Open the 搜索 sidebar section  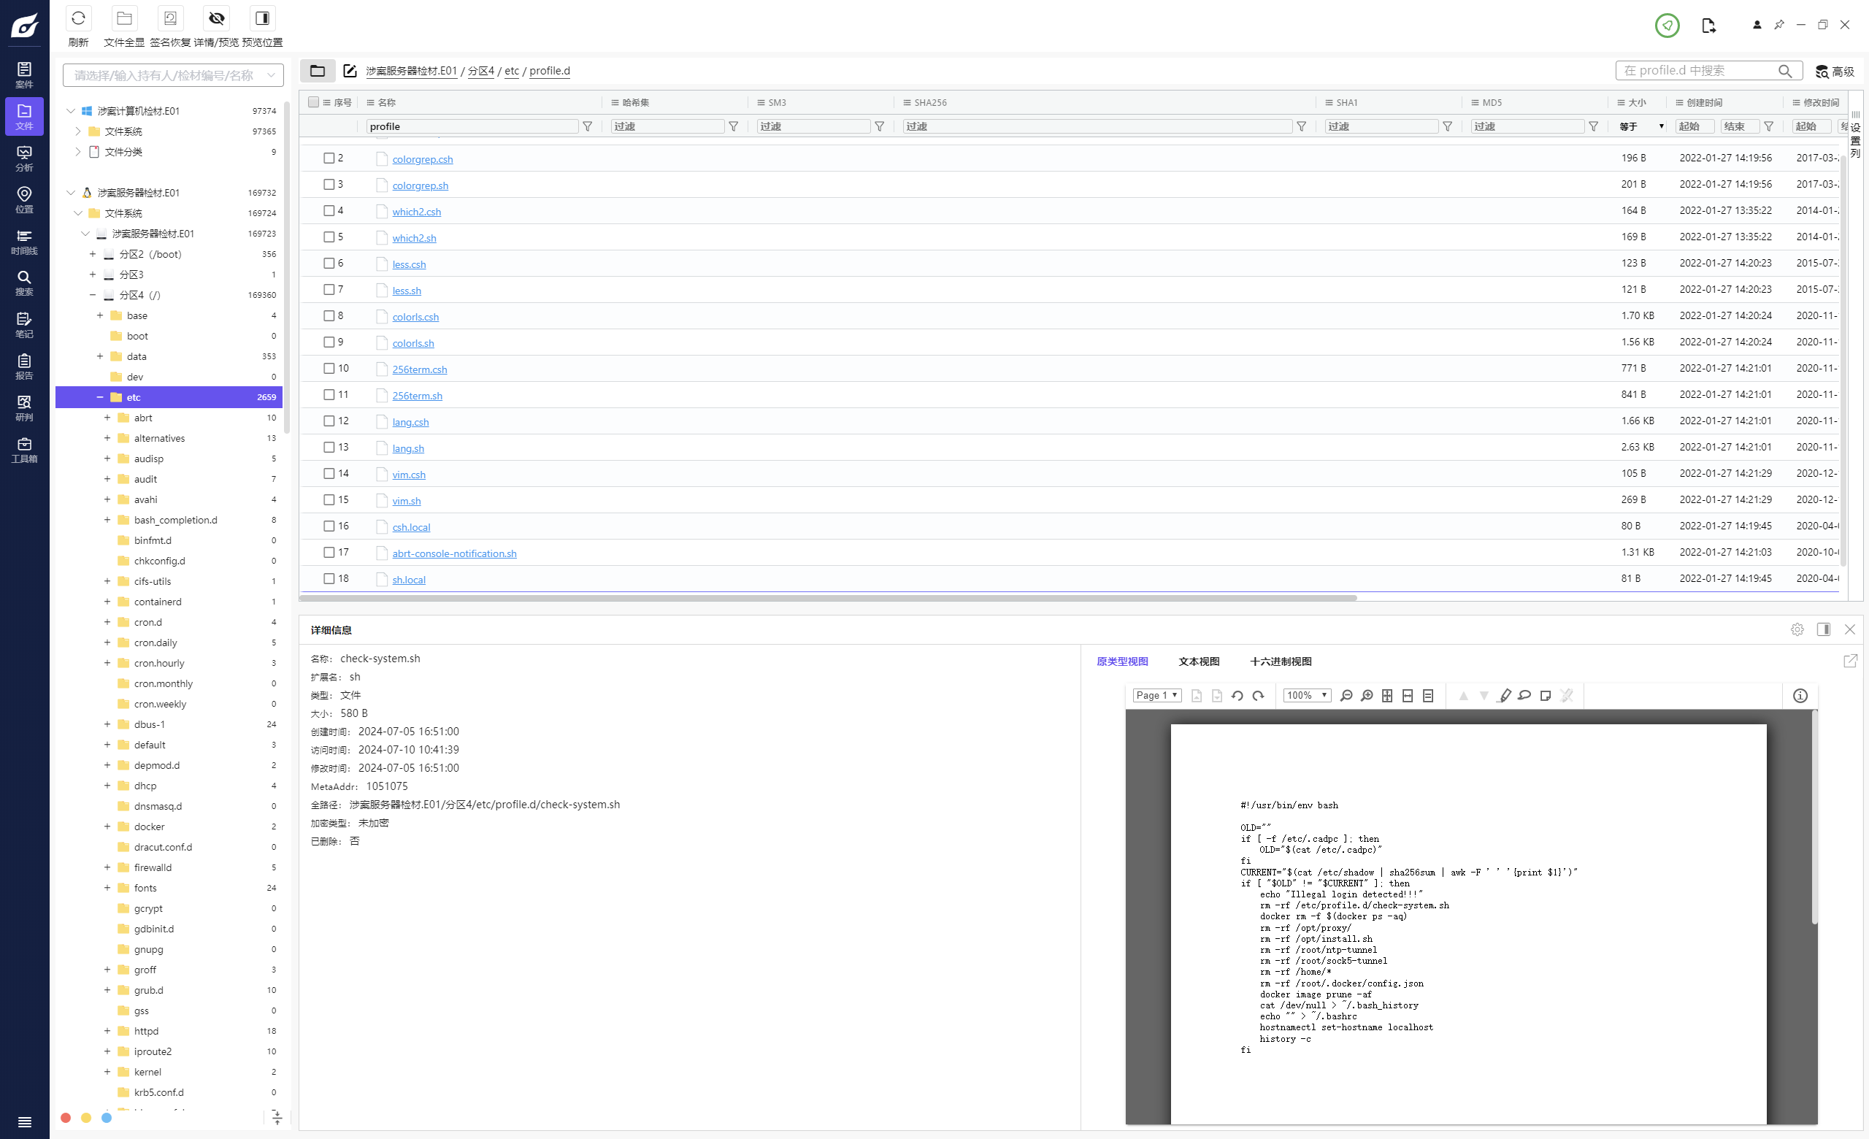[x=24, y=283]
